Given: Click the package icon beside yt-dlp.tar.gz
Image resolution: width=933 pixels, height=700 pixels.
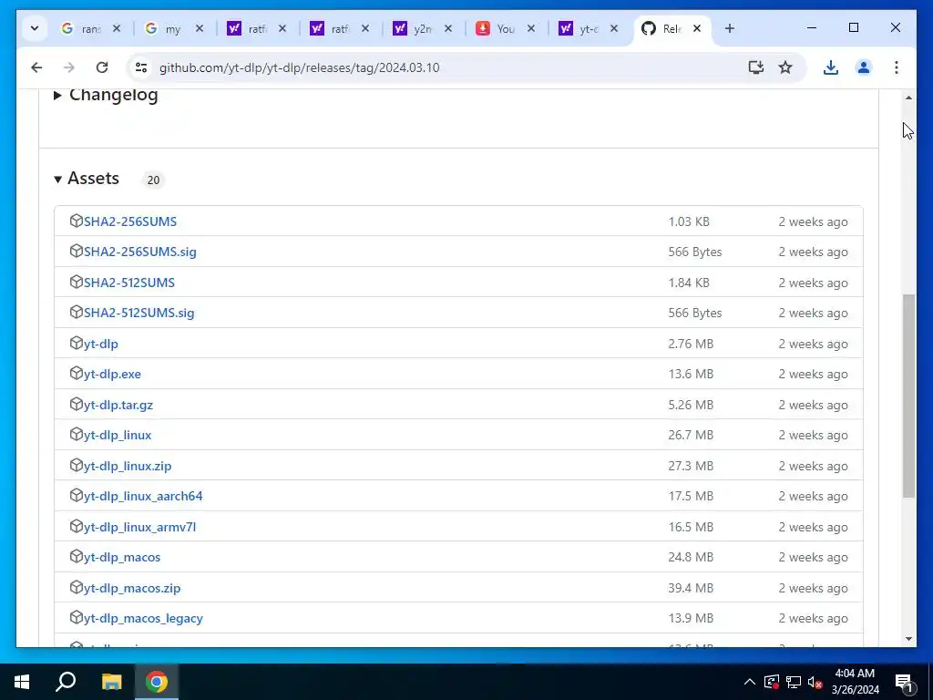Looking at the screenshot, I should pyautogui.click(x=77, y=404).
